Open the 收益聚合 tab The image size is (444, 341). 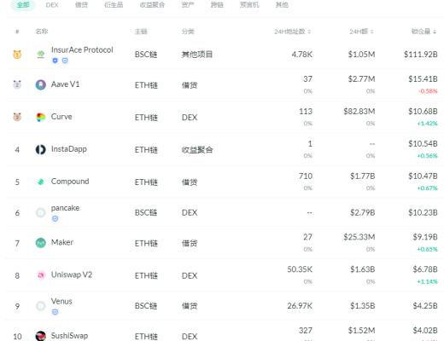coord(152,5)
